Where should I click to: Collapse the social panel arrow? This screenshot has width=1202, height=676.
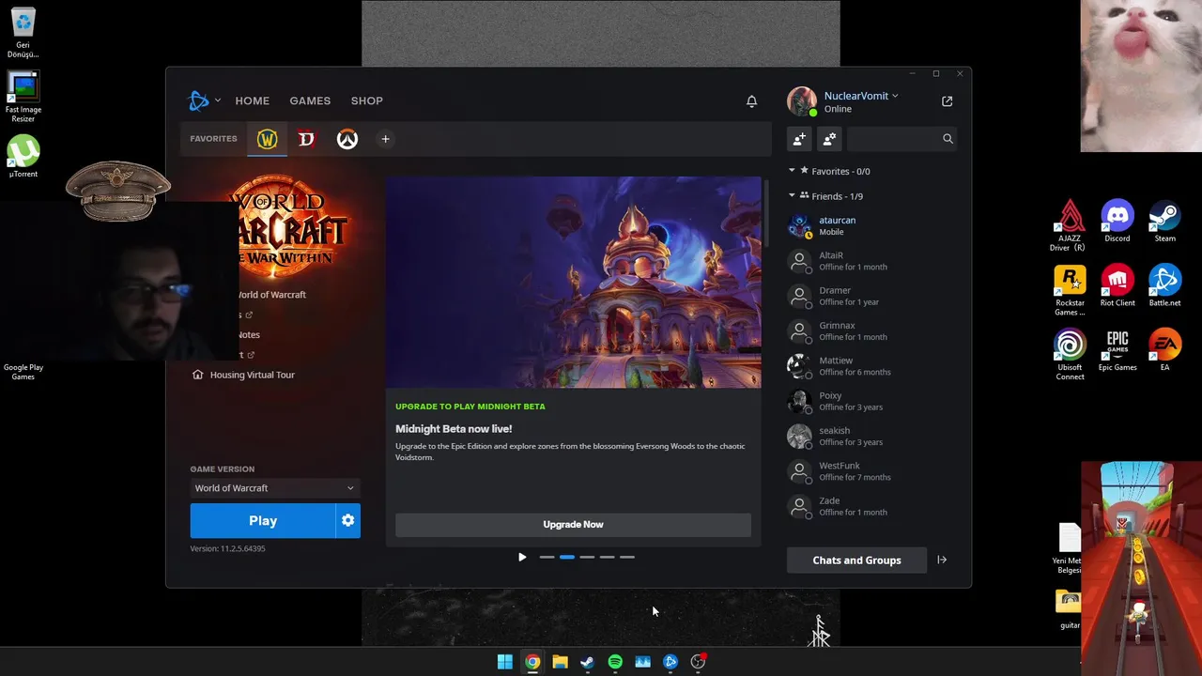click(942, 560)
